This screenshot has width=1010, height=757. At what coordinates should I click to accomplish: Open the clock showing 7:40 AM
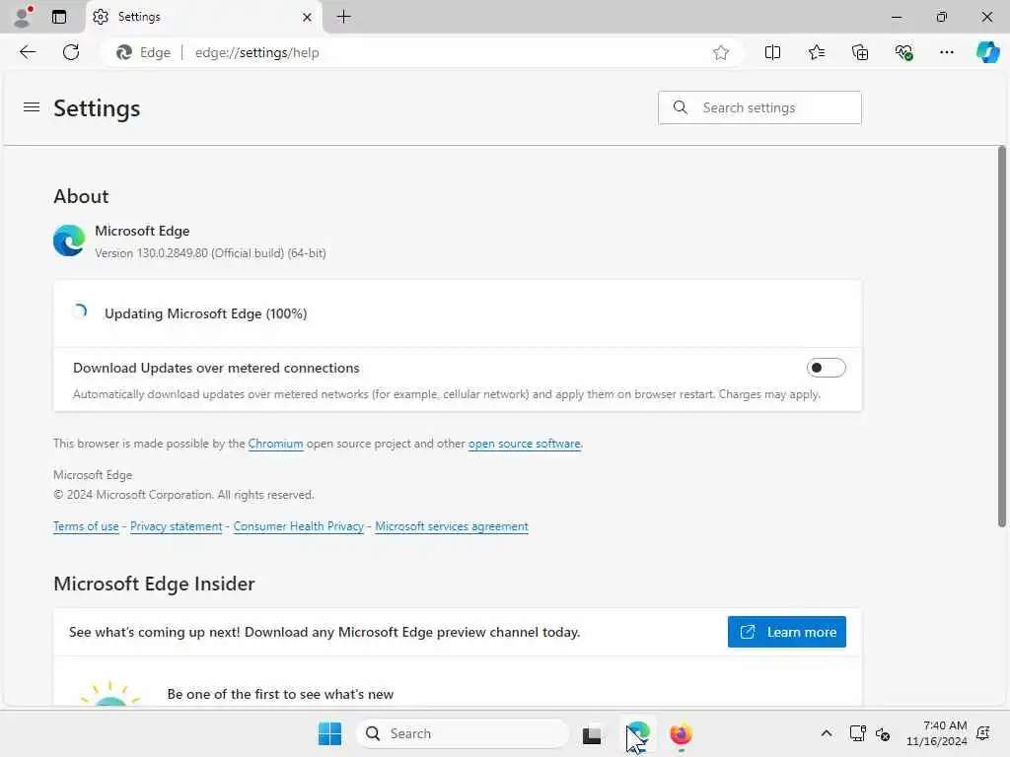(937, 733)
